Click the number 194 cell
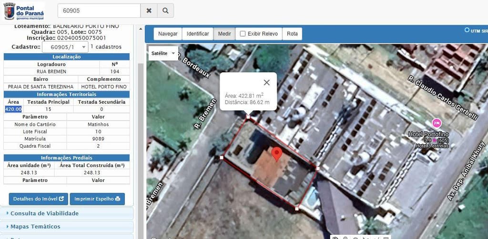The height and width of the screenshot is (239, 488). pyautogui.click(x=114, y=71)
